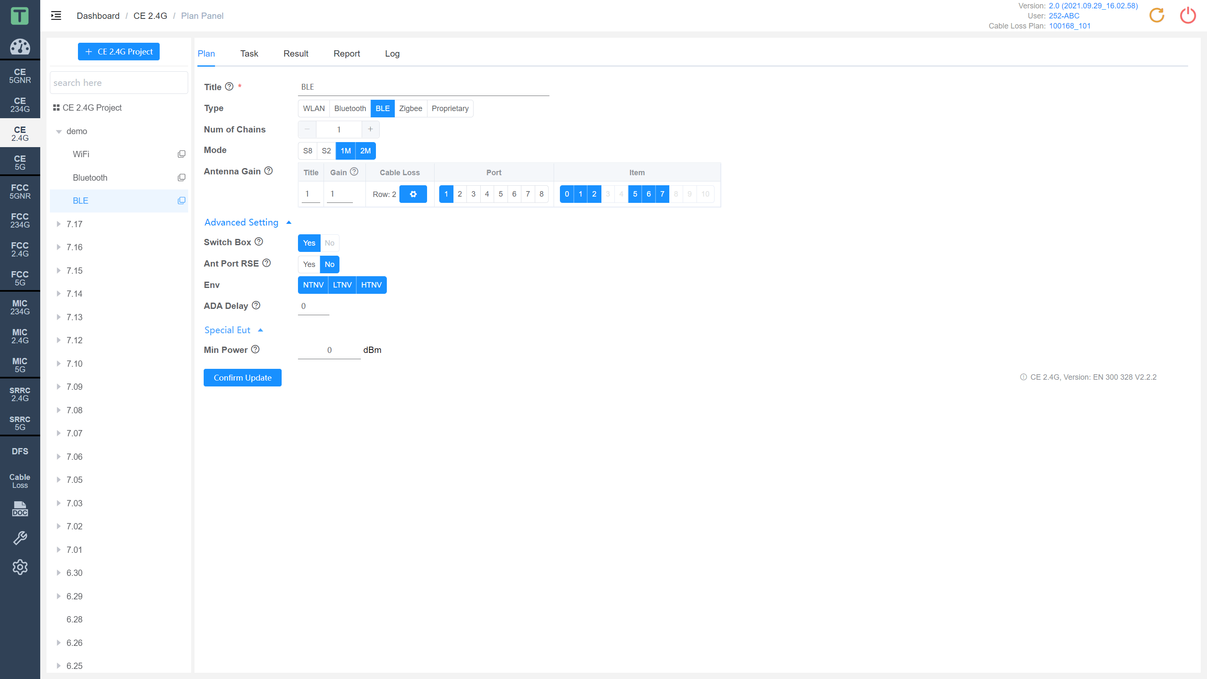Click the Min Power dBm input
Screen dimensions: 1207x679
click(x=329, y=350)
